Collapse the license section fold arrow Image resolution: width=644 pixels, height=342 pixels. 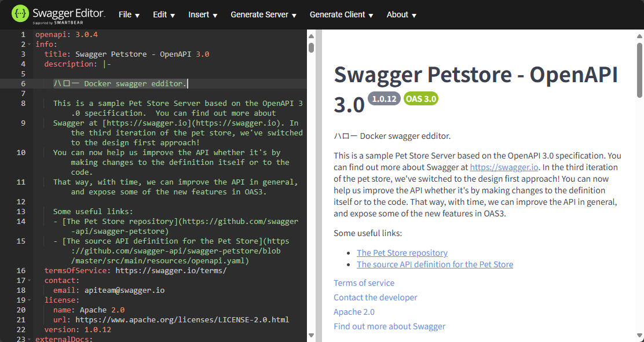click(x=28, y=300)
